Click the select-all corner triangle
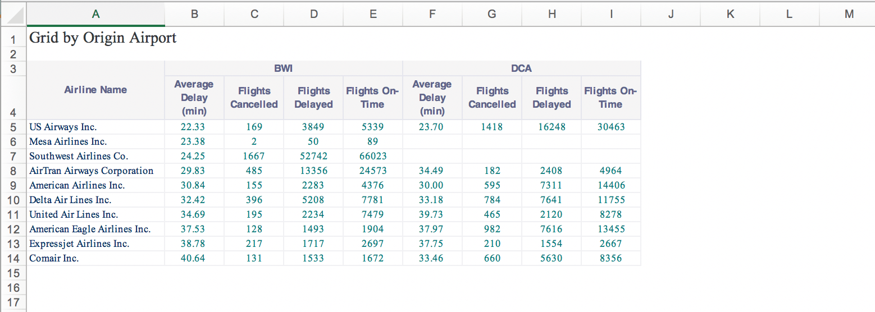The width and height of the screenshot is (875, 312). pyautogui.click(x=13, y=15)
